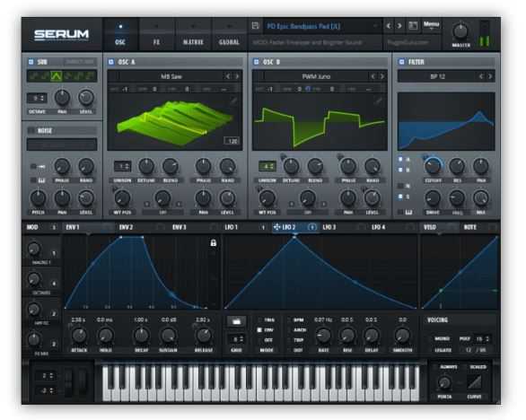Click the 120 wavetable frame number box
The image size is (526, 420).
point(232,141)
